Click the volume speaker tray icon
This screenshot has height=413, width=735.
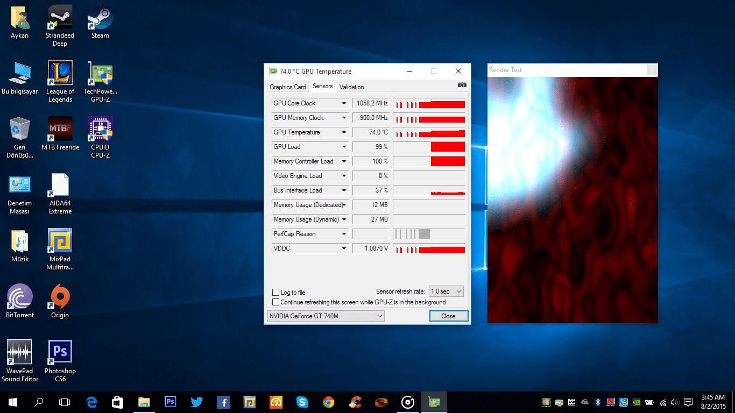coord(675,402)
